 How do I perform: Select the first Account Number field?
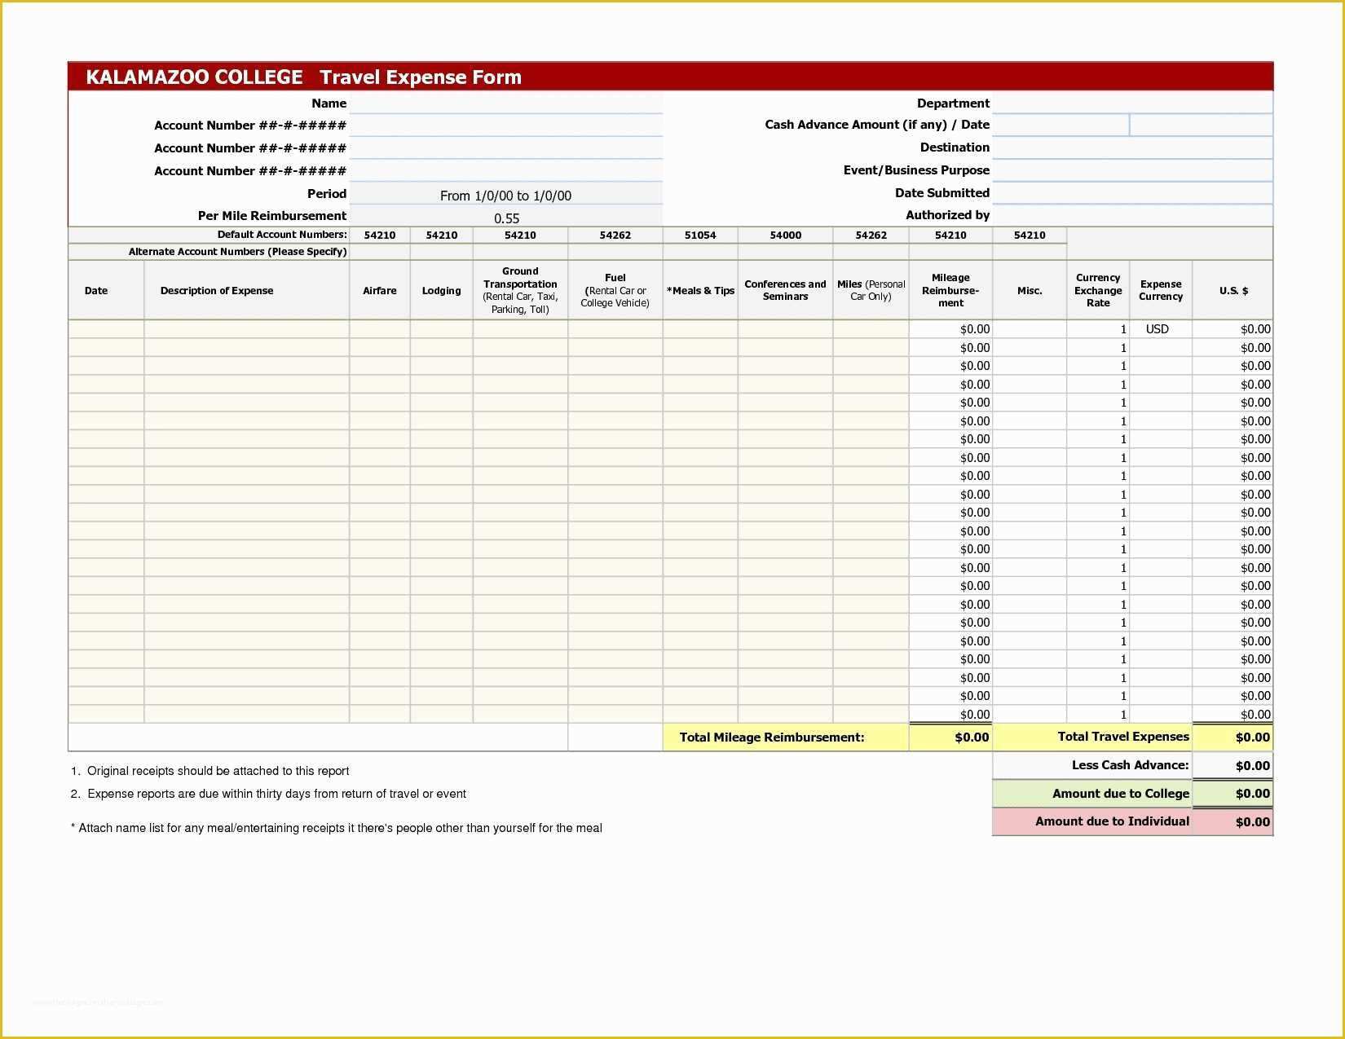click(x=506, y=125)
